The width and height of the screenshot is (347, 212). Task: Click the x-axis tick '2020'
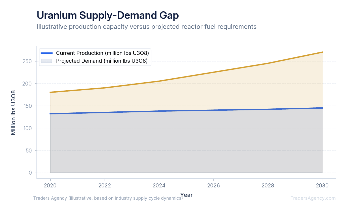pyautogui.click(x=50, y=186)
